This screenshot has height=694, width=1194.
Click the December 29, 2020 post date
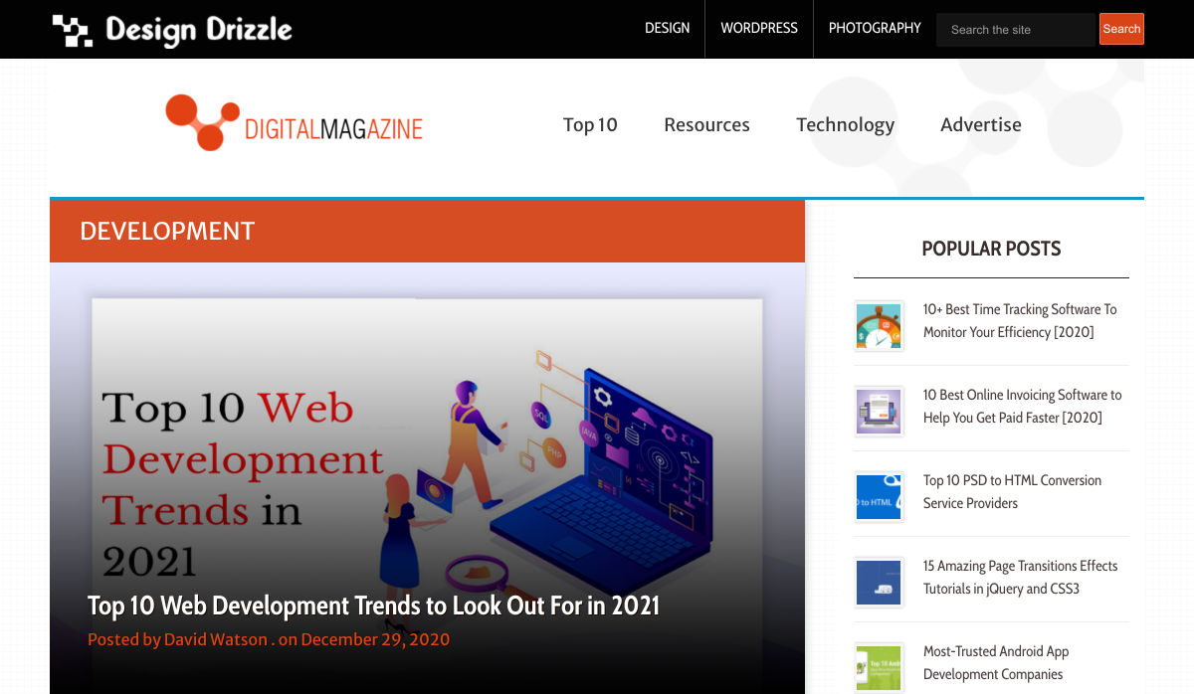click(x=375, y=639)
